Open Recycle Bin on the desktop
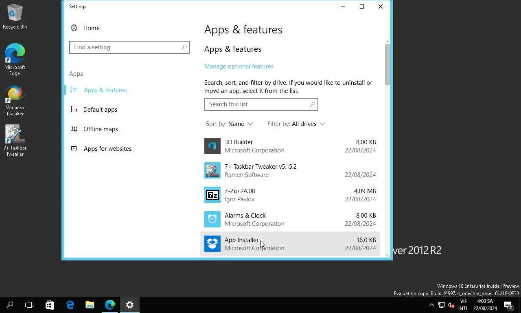521x313 pixels. coord(15,17)
